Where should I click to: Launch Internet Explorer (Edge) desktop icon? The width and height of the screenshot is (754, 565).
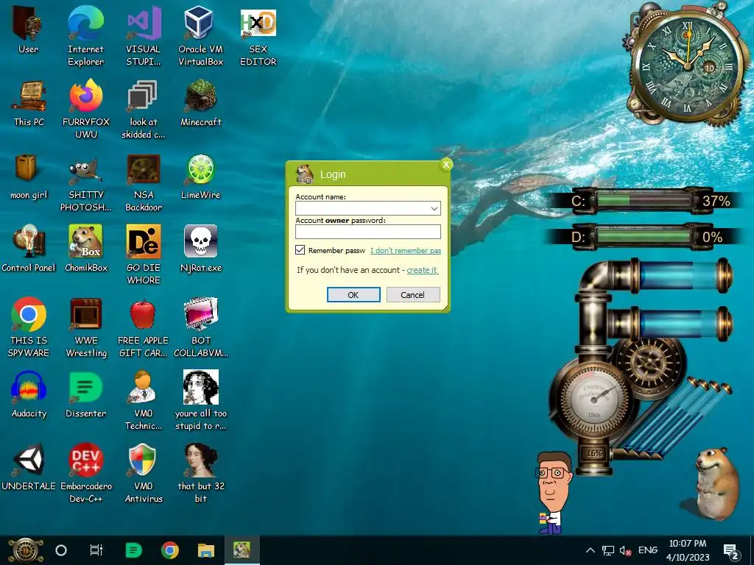[85, 36]
